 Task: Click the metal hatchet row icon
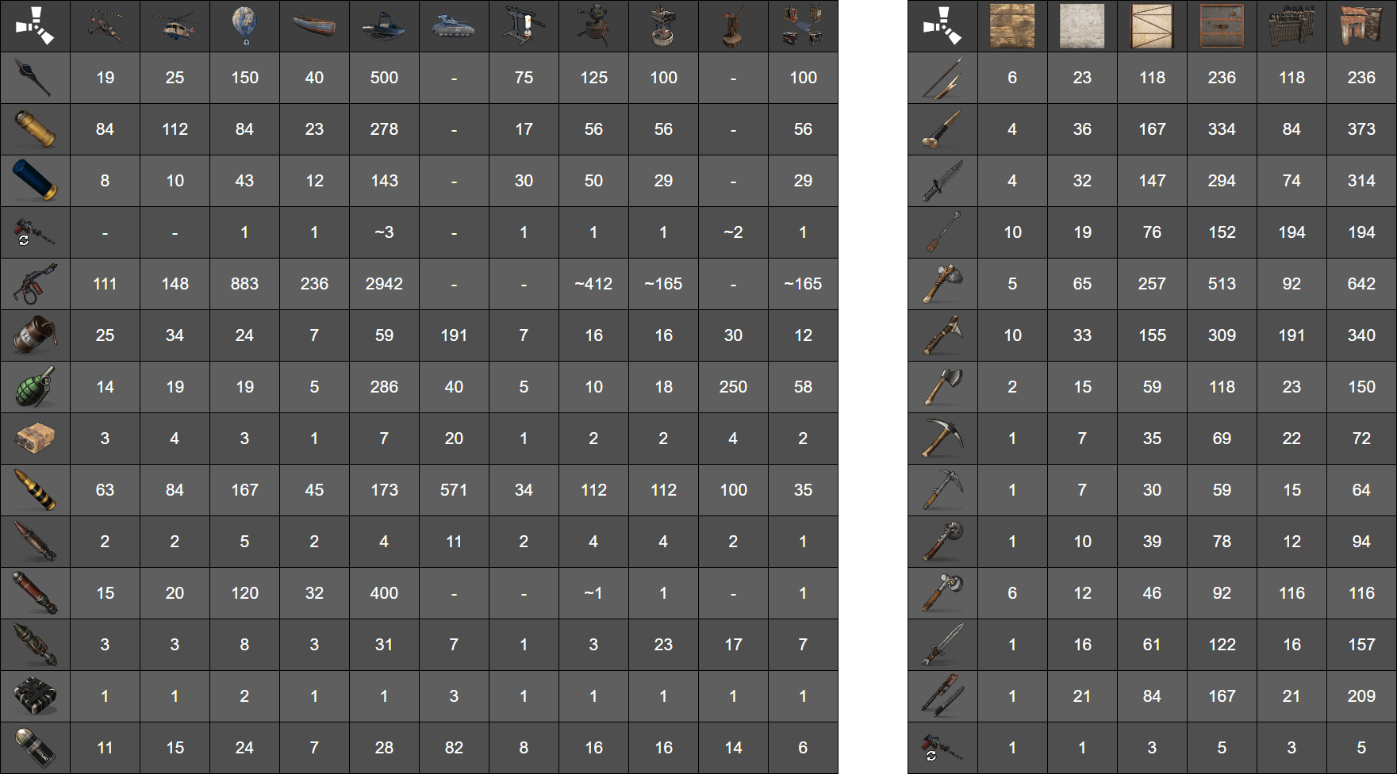point(942,387)
